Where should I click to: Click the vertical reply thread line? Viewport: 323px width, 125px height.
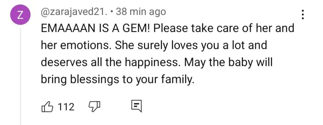pos(21,76)
